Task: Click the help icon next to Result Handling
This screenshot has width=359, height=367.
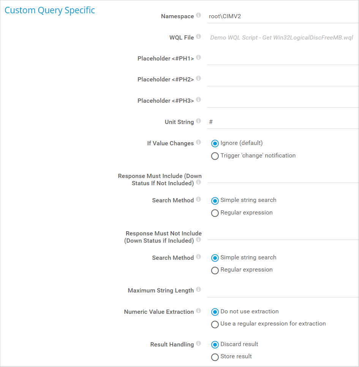Action: click(x=198, y=344)
